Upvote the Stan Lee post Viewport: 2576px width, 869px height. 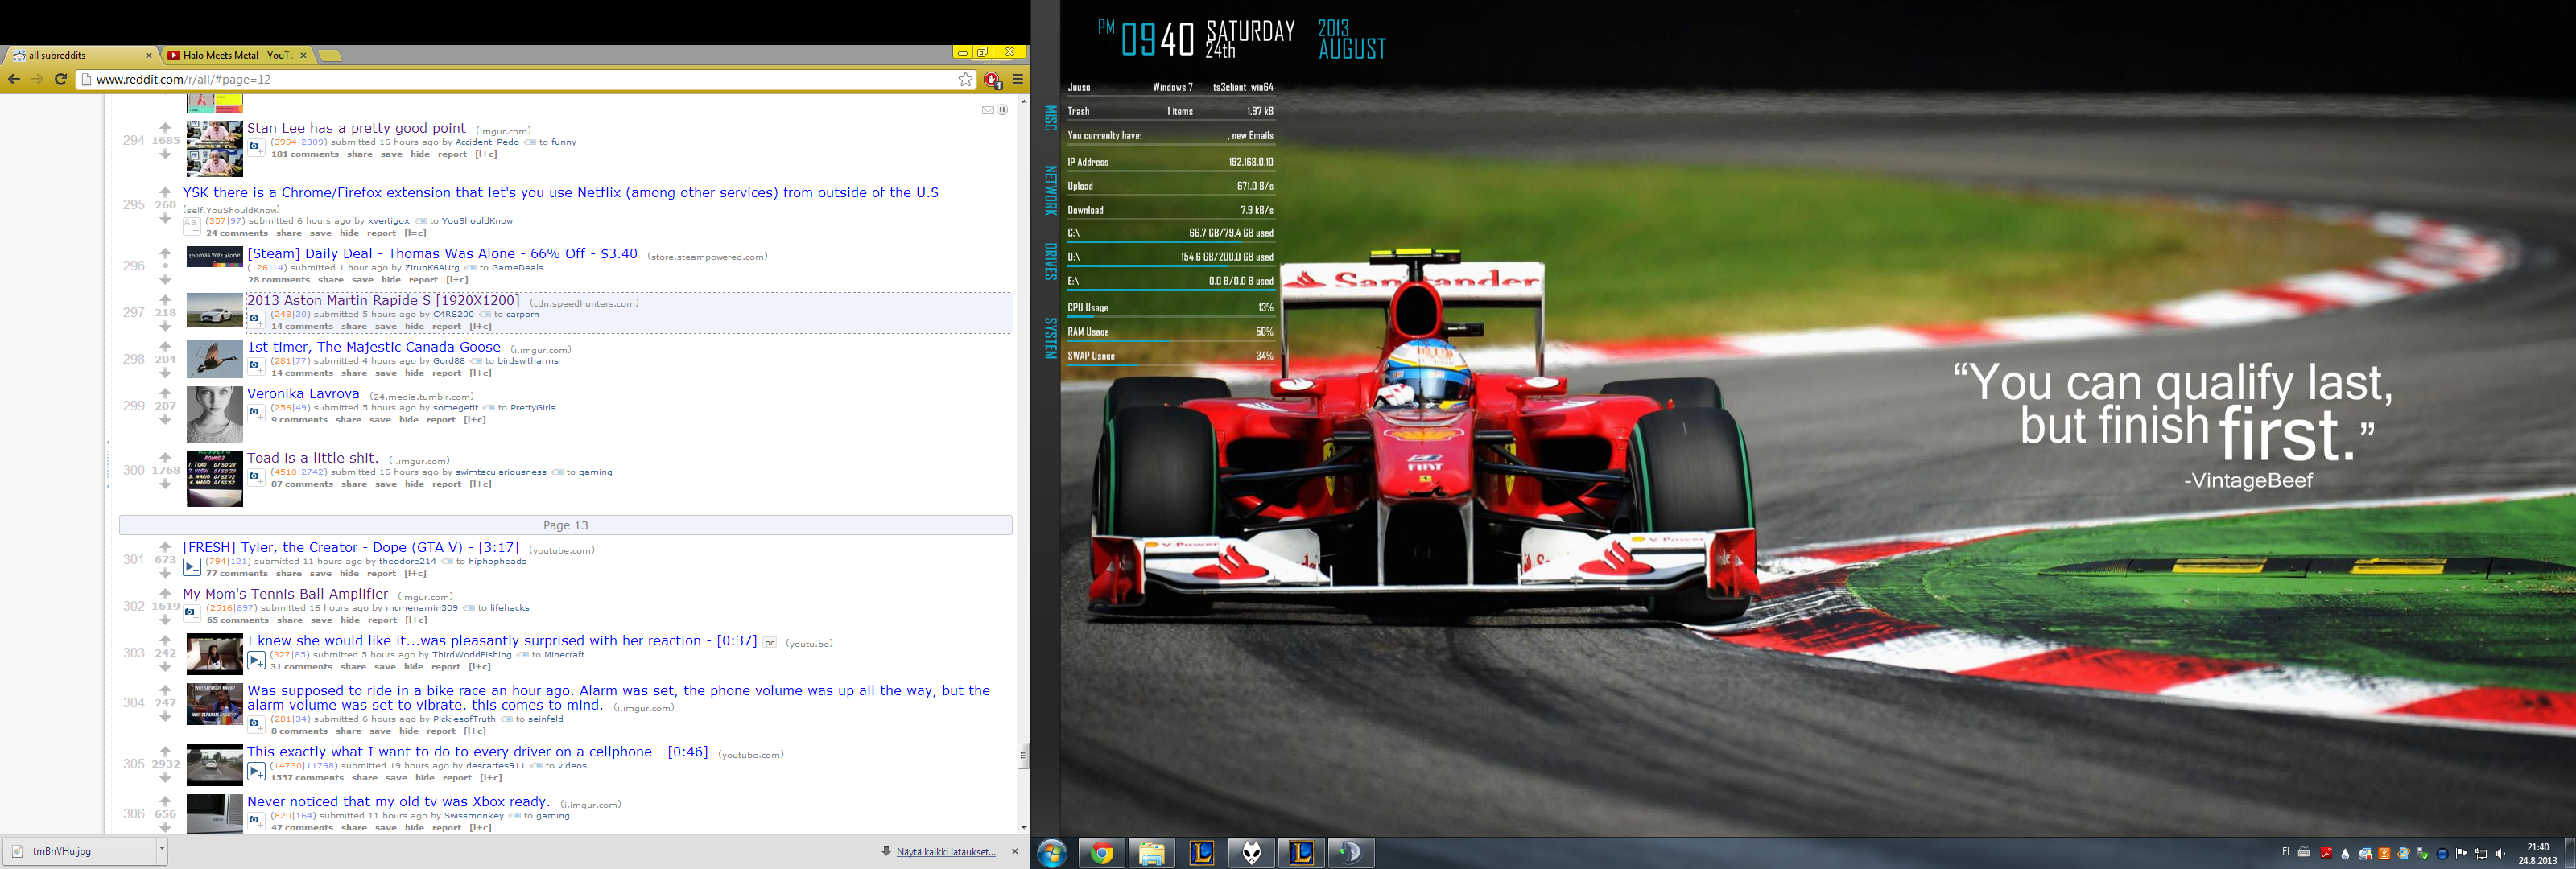point(165,128)
